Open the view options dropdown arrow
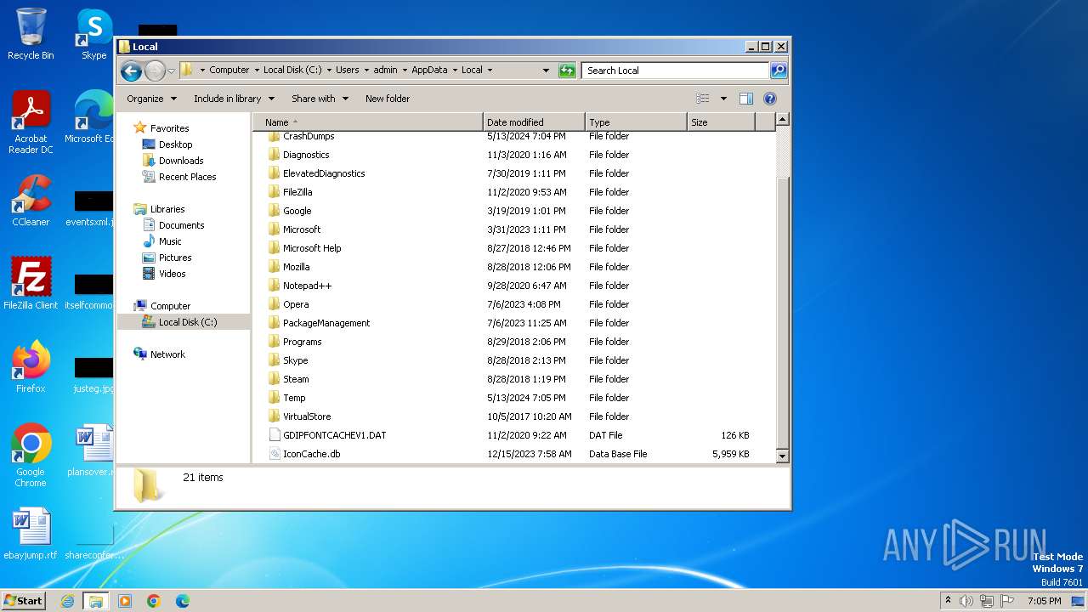This screenshot has height=612, width=1088. [723, 99]
